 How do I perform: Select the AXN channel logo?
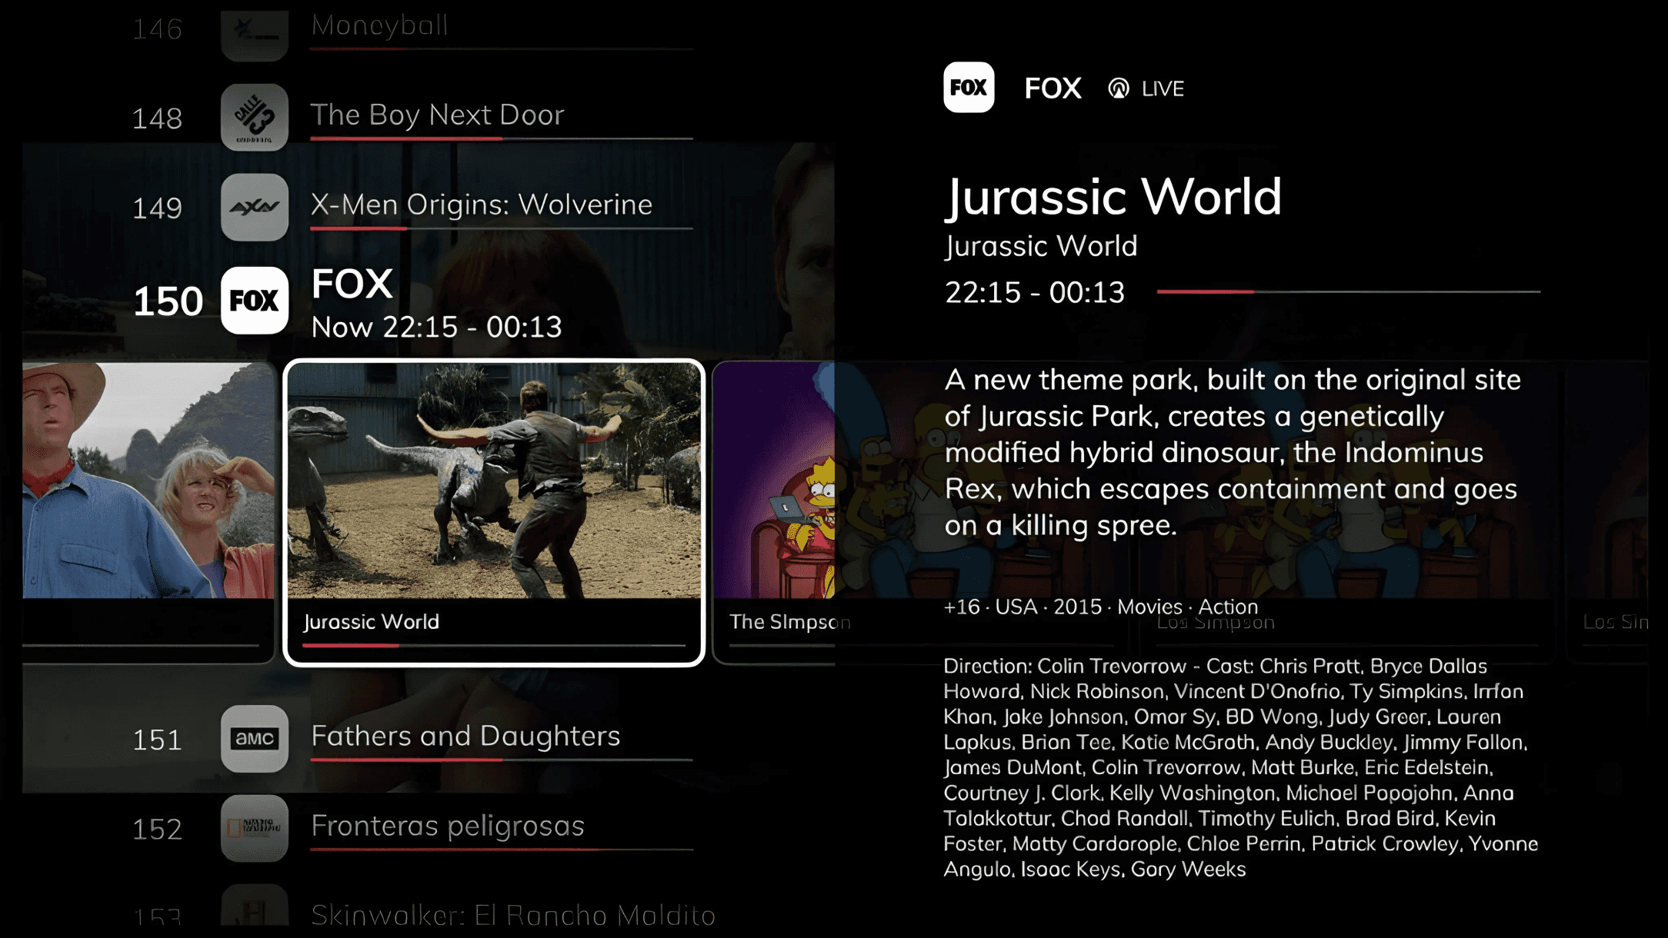coord(255,207)
